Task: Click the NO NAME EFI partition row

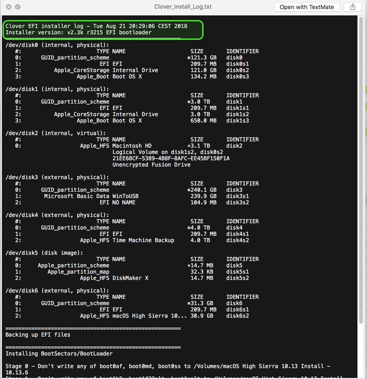Action: pos(132,202)
